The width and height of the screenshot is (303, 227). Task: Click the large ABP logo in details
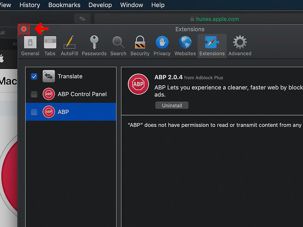(x=138, y=84)
